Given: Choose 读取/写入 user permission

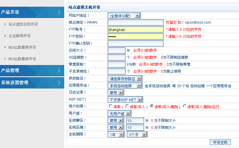Looking at the screenshot, I should [127, 107].
